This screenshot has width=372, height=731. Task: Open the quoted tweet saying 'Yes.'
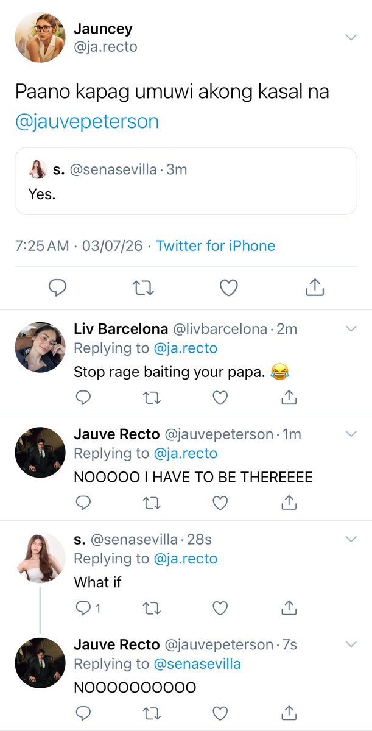pos(186,181)
